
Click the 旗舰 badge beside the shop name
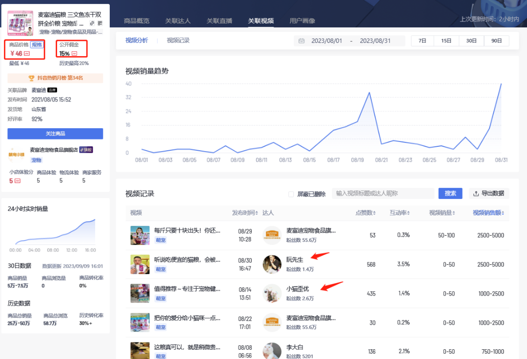pos(86,150)
